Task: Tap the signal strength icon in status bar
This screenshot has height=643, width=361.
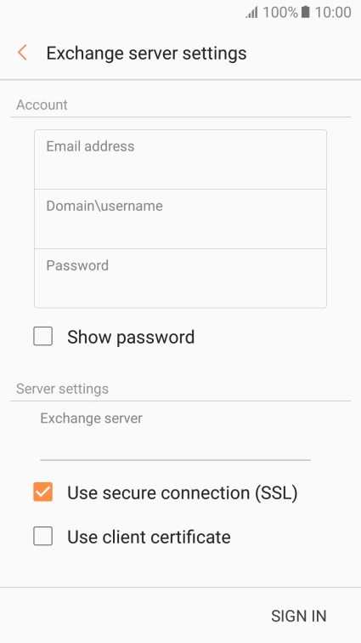Action: coord(251,12)
